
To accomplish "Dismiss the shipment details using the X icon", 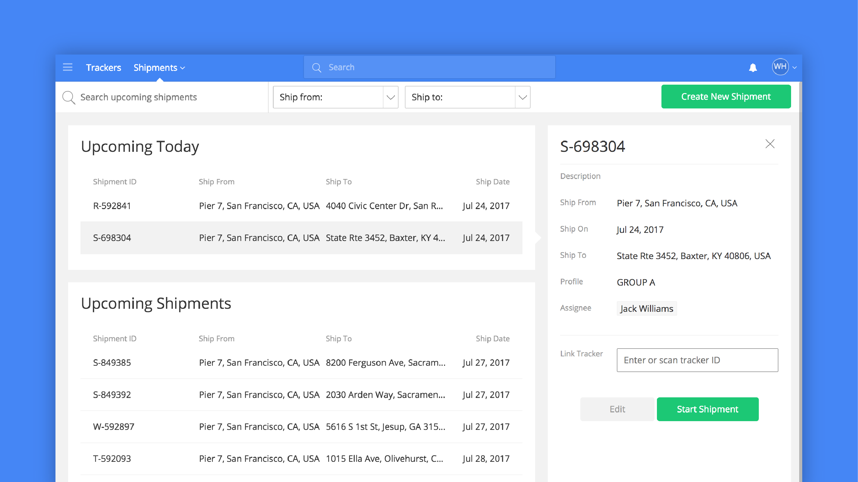I will coord(770,144).
